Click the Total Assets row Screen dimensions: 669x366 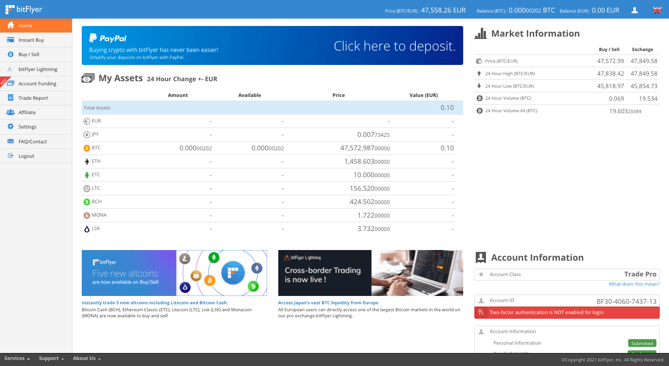[x=272, y=108]
